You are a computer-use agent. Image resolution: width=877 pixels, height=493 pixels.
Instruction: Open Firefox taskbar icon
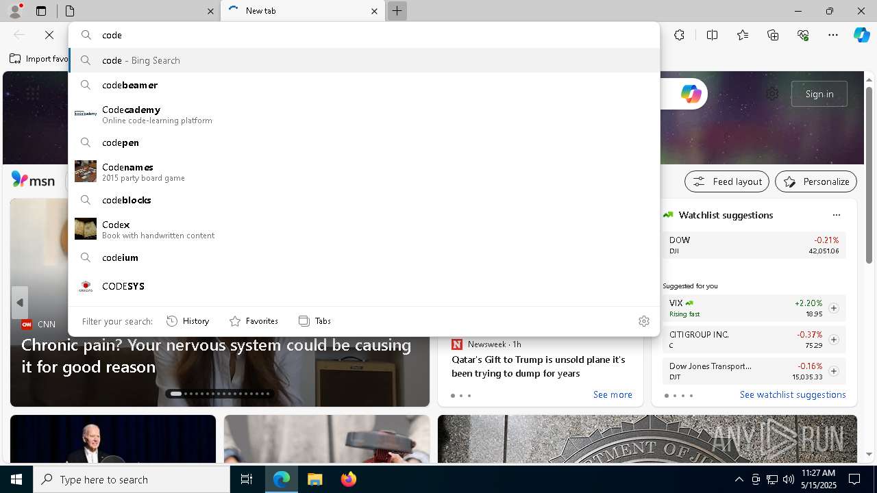[x=348, y=479]
